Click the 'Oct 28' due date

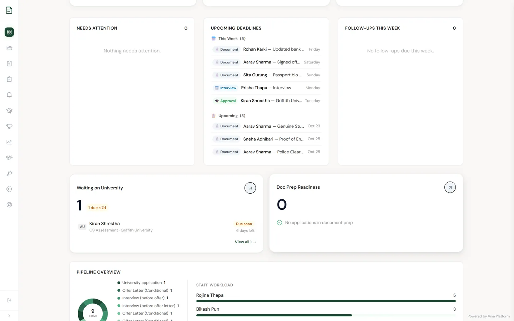pos(314,152)
